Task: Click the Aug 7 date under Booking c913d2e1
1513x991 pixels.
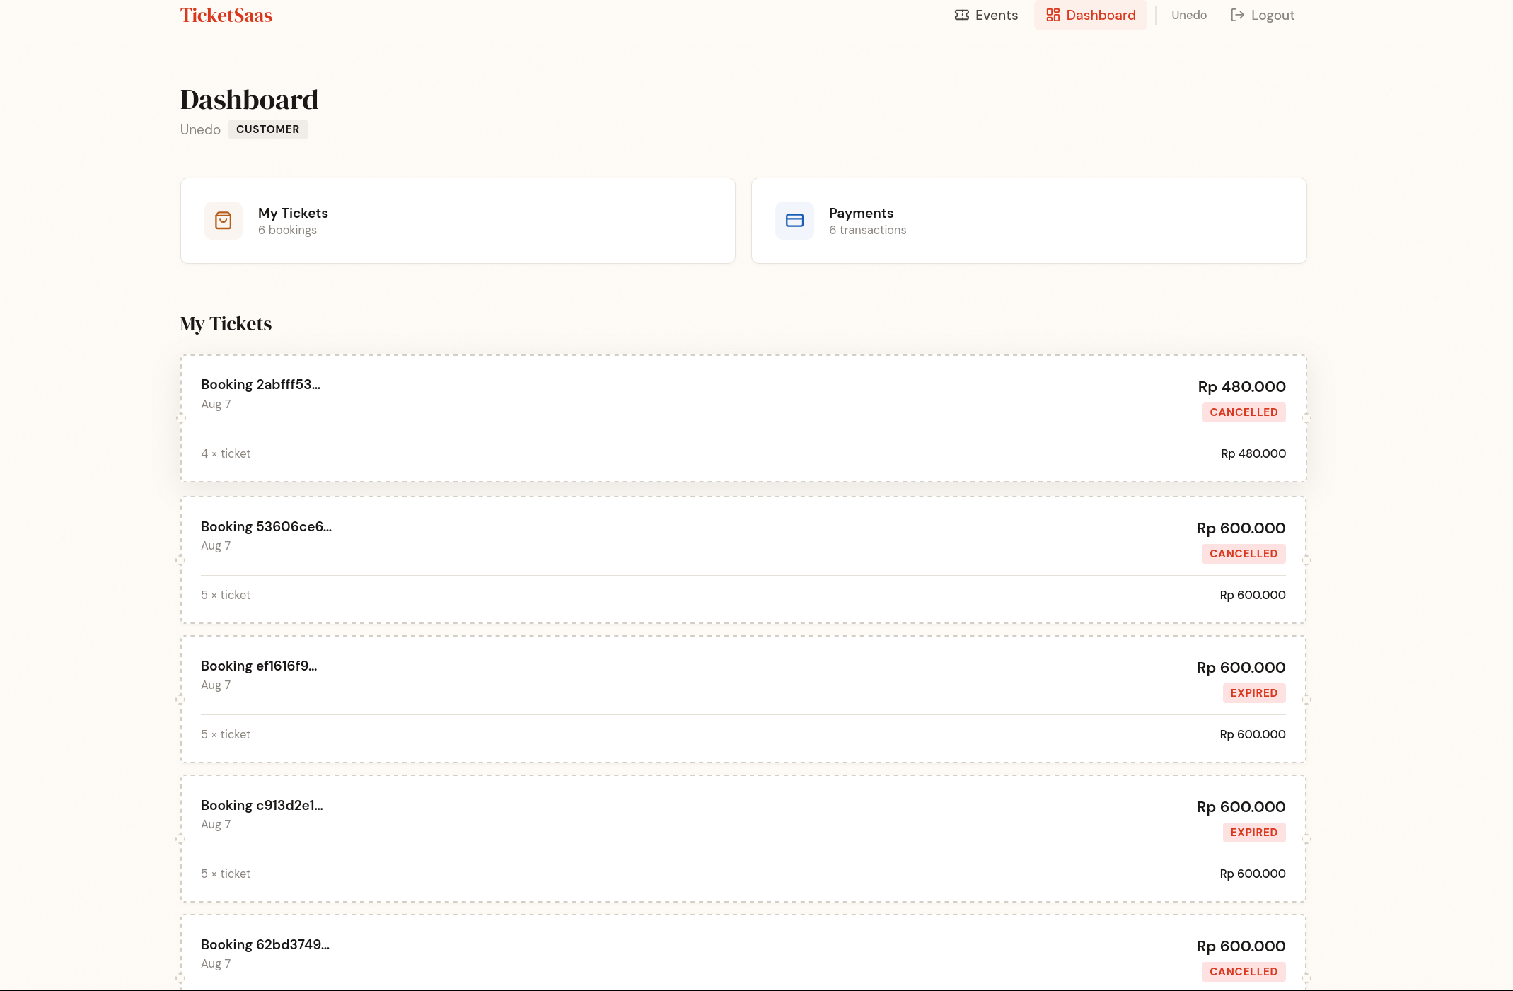Action: pyautogui.click(x=216, y=824)
